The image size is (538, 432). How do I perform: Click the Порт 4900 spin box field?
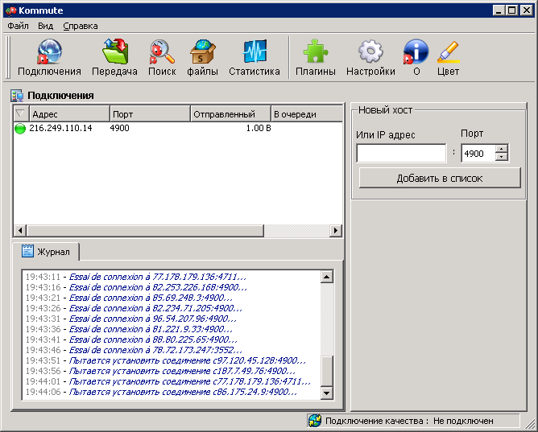[x=478, y=153]
